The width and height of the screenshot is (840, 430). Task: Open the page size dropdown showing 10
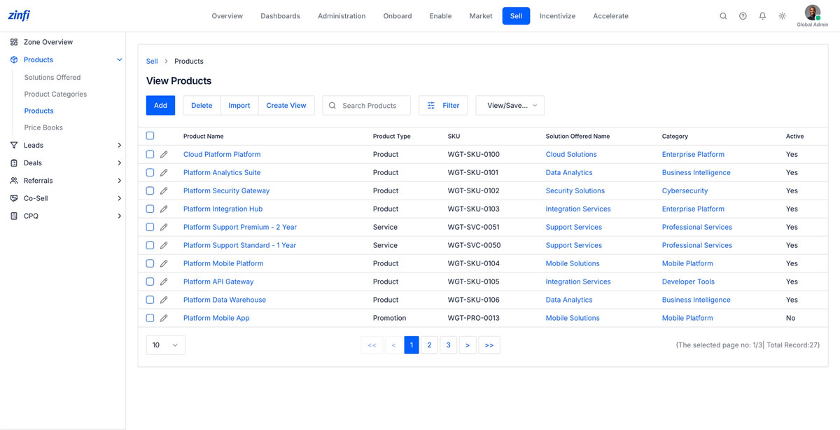click(166, 345)
